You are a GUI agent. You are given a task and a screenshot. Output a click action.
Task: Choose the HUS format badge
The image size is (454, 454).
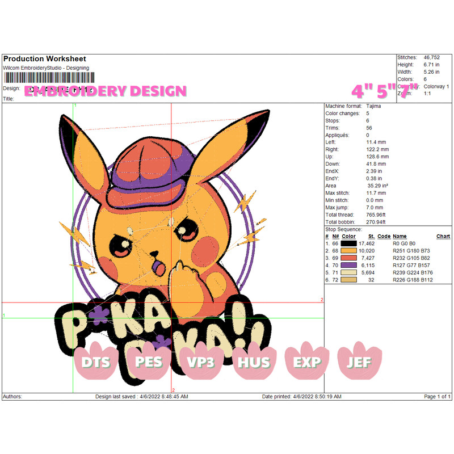point(254,361)
